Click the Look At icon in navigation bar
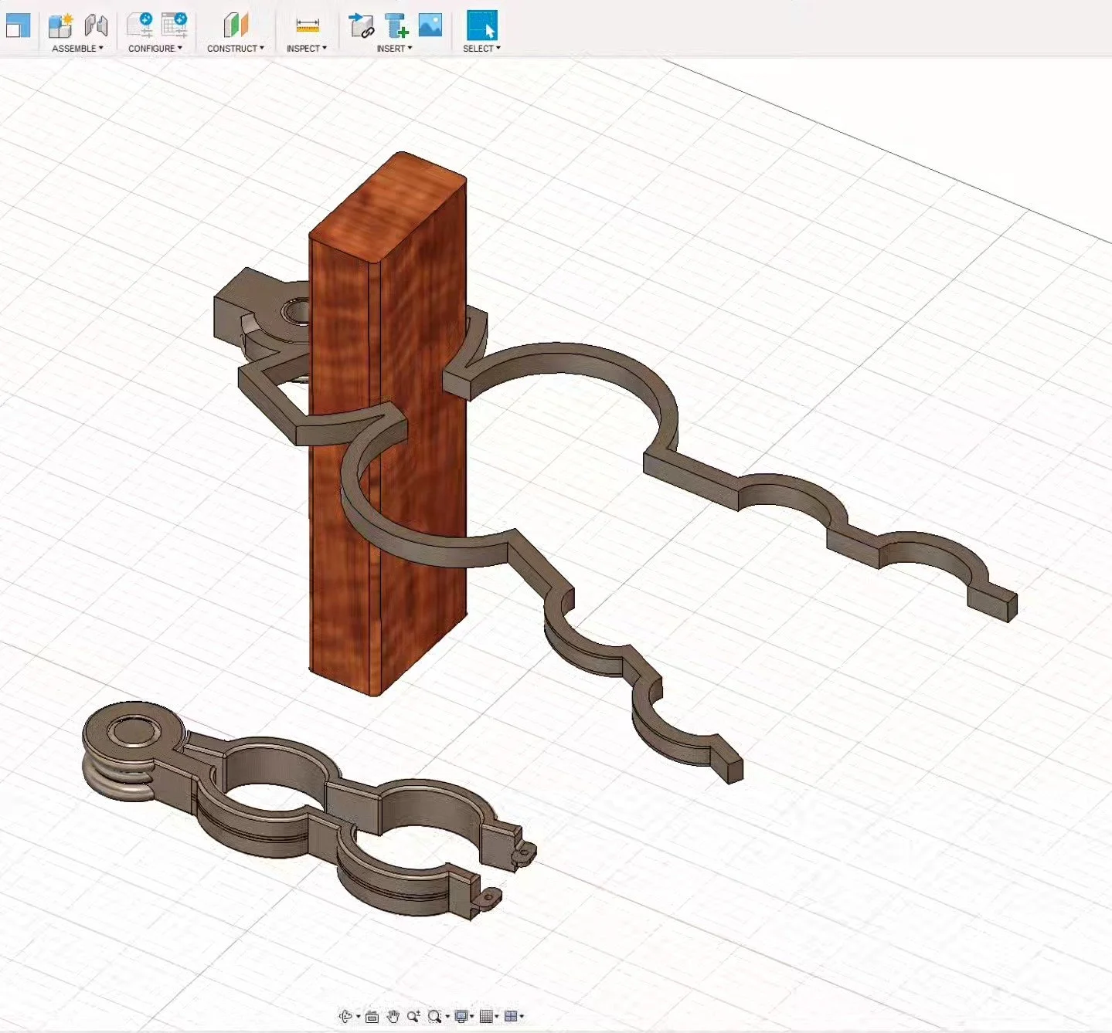1112x1033 pixels. pos(372,1016)
